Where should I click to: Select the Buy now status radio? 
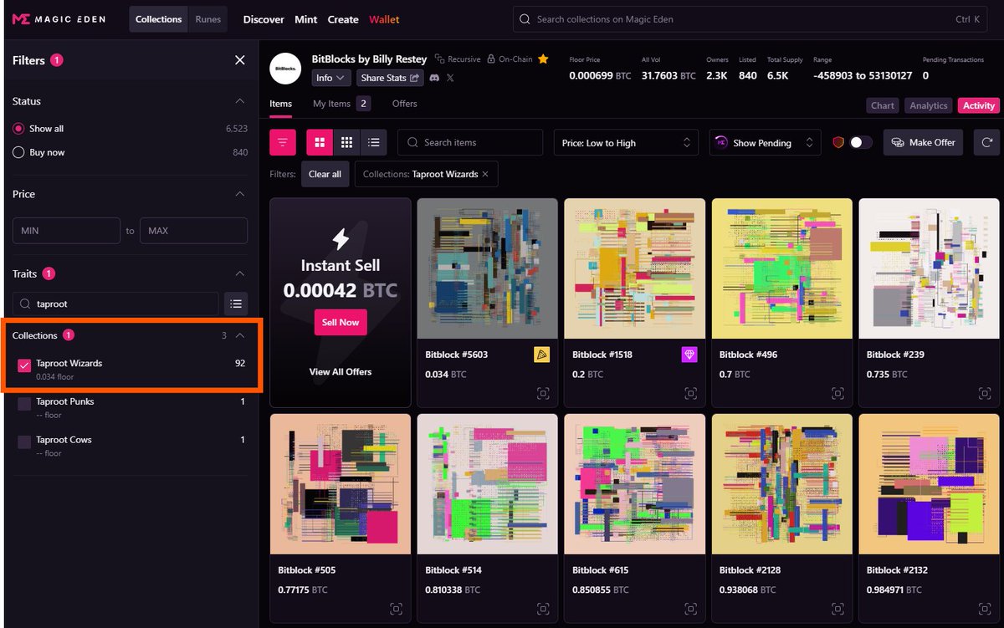[18, 152]
